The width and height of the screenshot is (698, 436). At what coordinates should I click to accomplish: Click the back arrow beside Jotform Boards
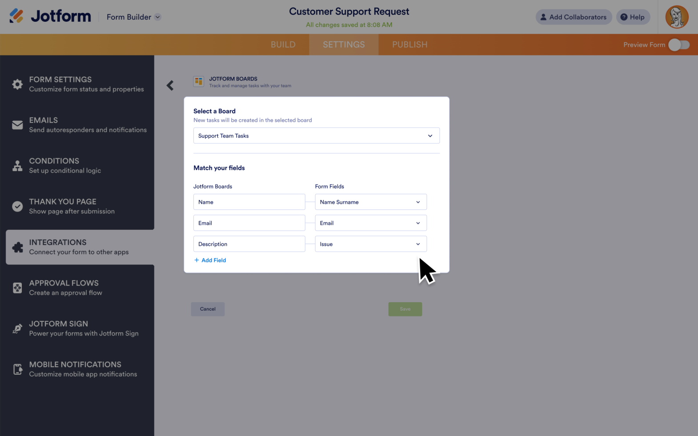170,85
